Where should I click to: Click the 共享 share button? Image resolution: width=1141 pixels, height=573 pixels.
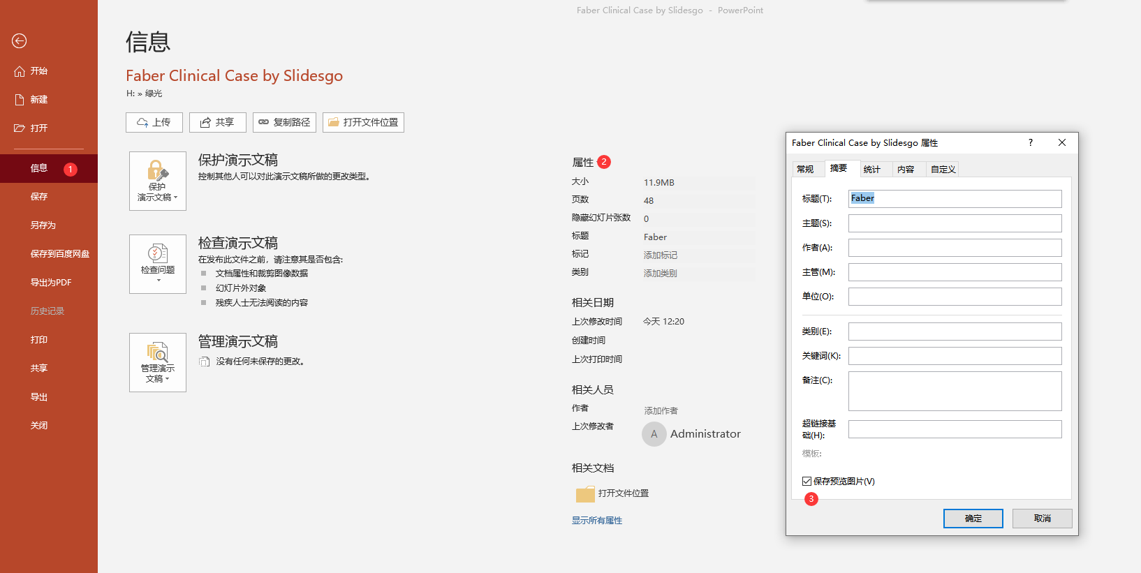click(218, 122)
